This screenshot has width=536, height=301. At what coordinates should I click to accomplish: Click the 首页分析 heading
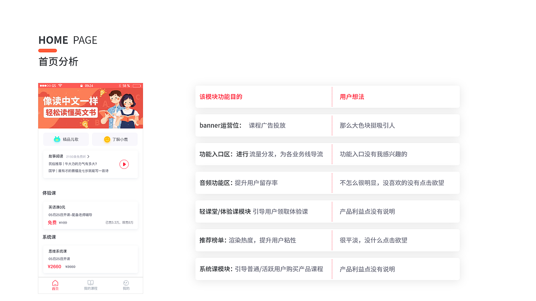pyautogui.click(x=58, y=61)
